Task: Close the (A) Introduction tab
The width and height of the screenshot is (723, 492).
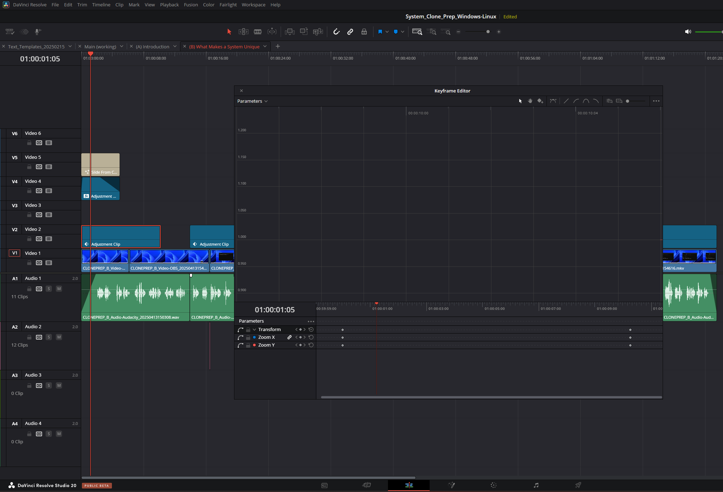Action: tap(131, 46)
